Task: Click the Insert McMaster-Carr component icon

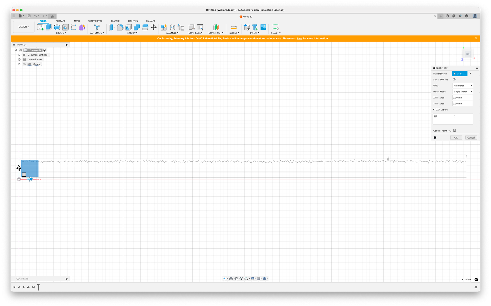Action: point(255,27)
